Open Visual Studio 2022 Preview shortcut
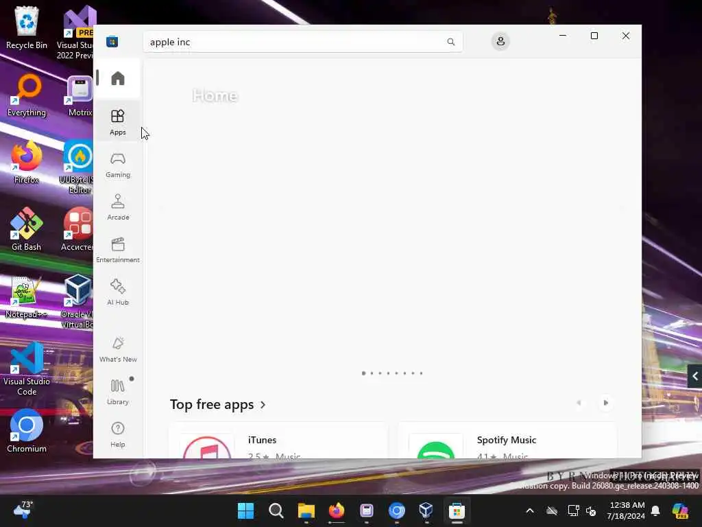Image resolution: width=702 pixels, height=527 pixels. pyautogui.click(x=75, y=33)
